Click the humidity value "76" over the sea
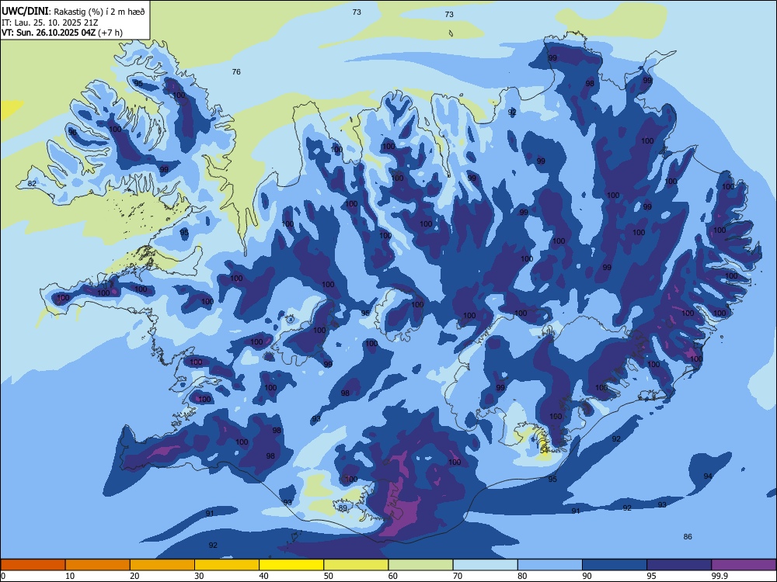The width and height of the screenshot is (777, 582). click(236, 71)
